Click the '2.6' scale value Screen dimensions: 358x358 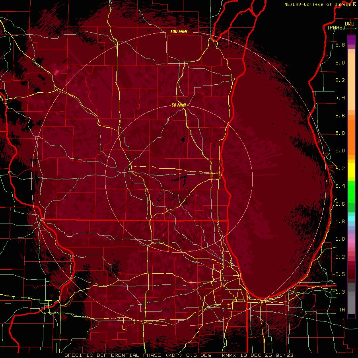(340, 204)
